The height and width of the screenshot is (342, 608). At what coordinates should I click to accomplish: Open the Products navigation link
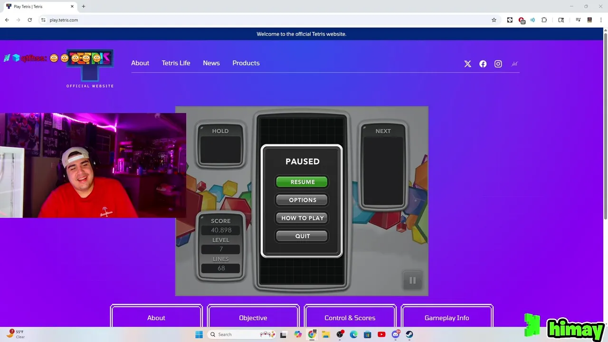(x=246, y=63)
